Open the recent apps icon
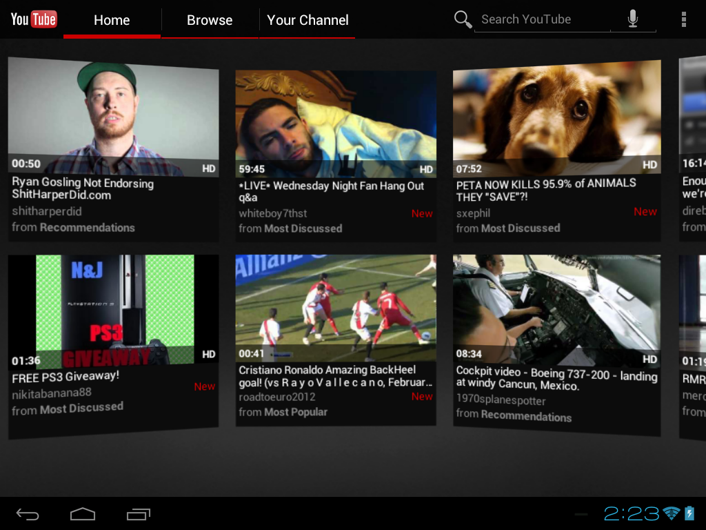This screenshot has height=530, width=706. (x=139, y=514)
